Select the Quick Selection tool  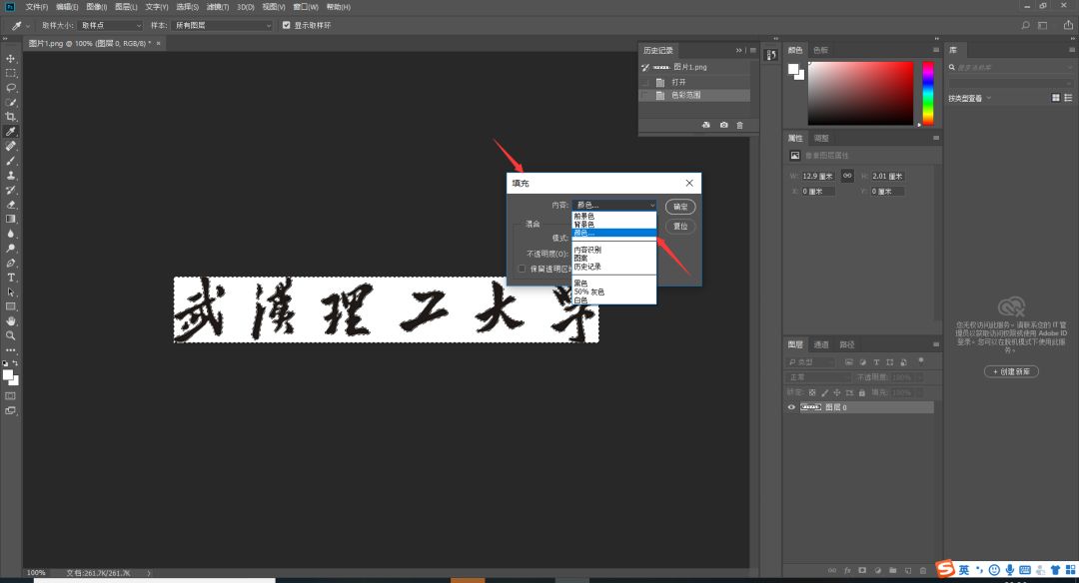coord(10,103)
